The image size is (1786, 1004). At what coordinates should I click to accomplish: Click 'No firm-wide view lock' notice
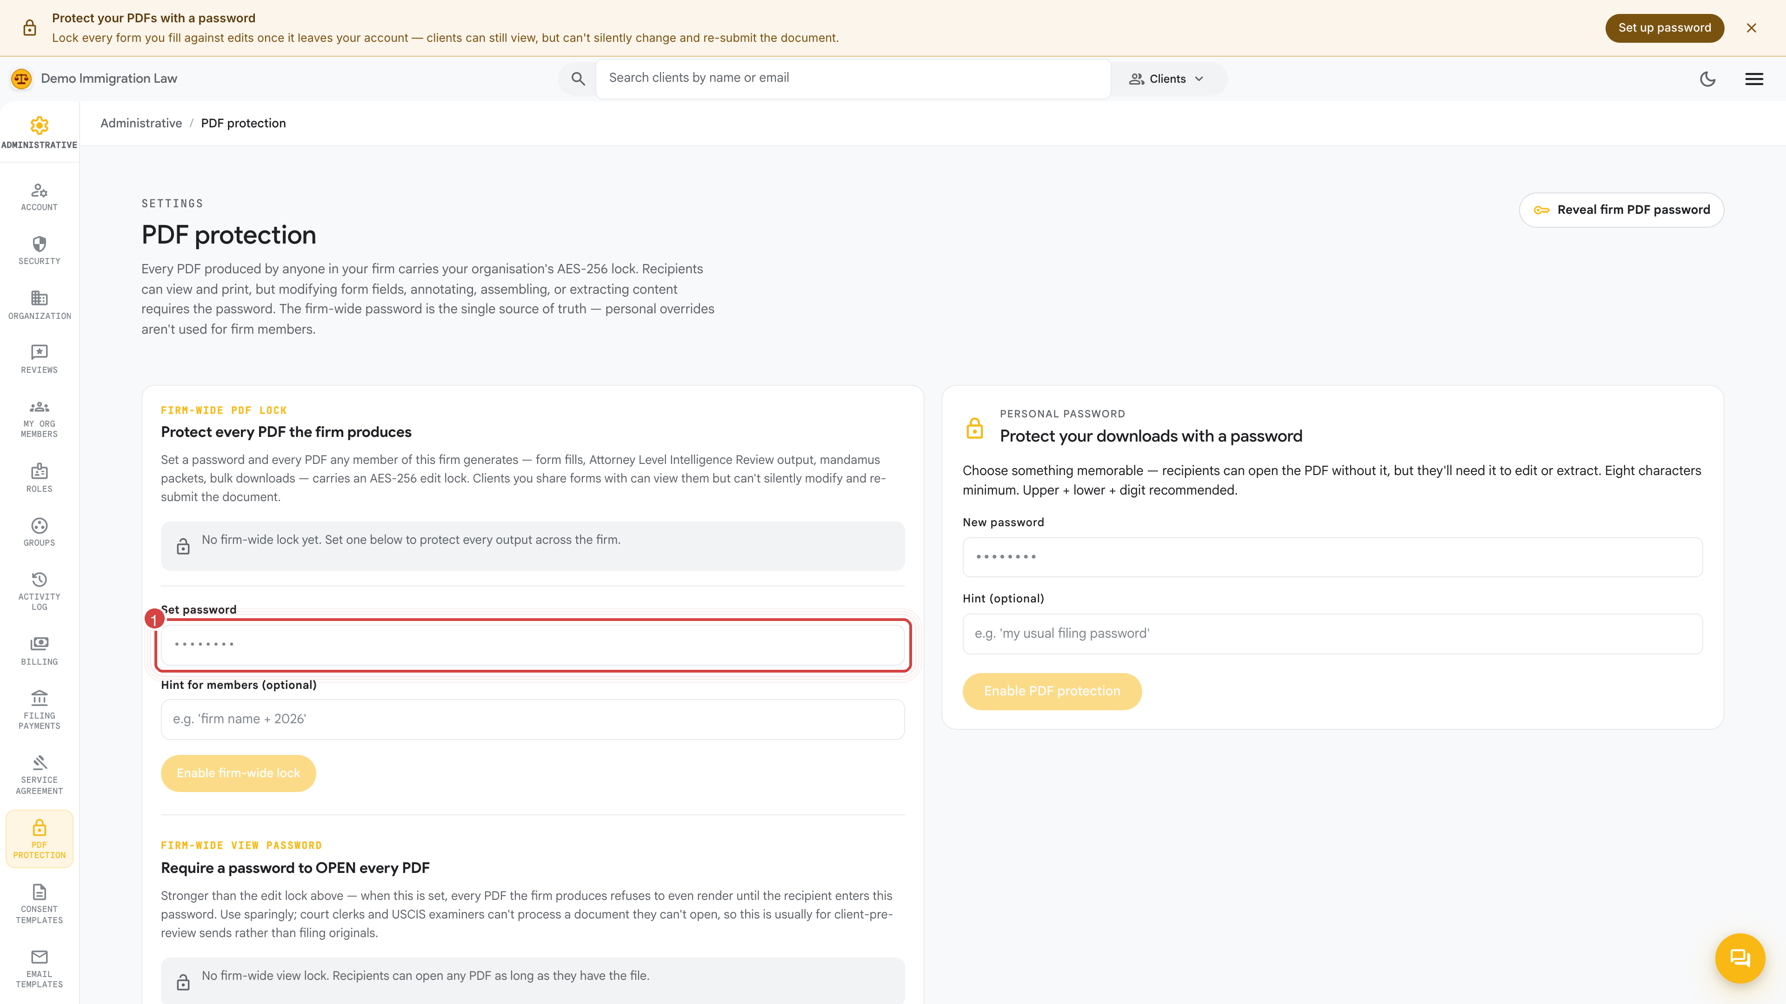[533, 980]
